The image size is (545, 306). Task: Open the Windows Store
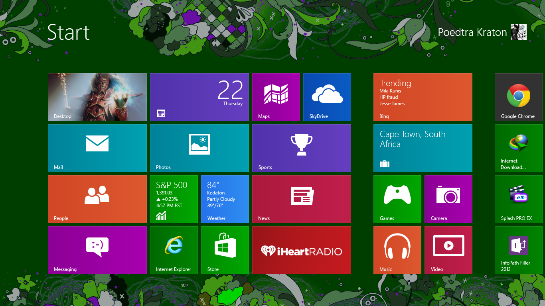[x=225, y=250]
